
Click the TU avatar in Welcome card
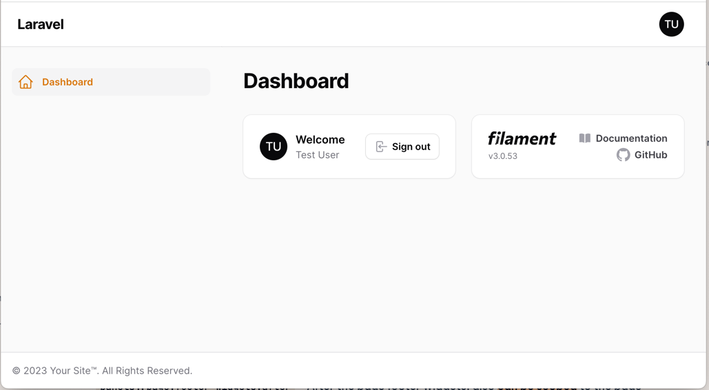(273, 147)
